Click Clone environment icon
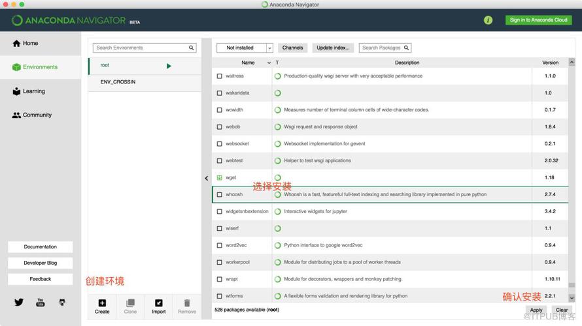Viewport: 582px width, 326px height. point(130,303)
